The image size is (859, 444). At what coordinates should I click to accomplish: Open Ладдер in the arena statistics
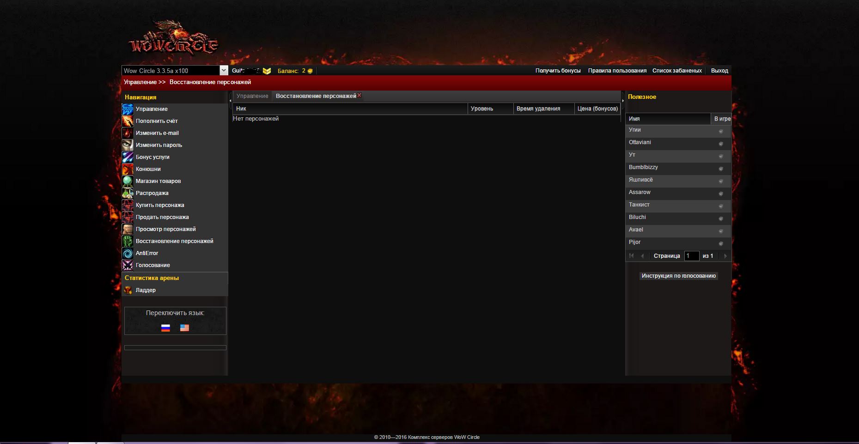146,290
